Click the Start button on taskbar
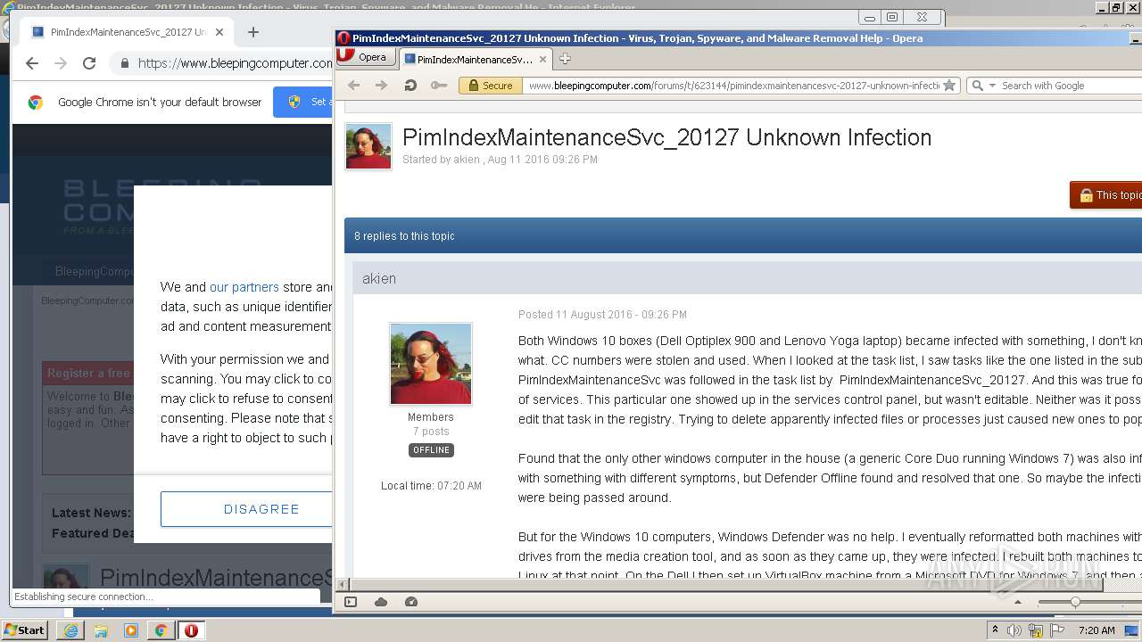The height and width of the screenshot is (642, 1142). (x=25, y=630)
